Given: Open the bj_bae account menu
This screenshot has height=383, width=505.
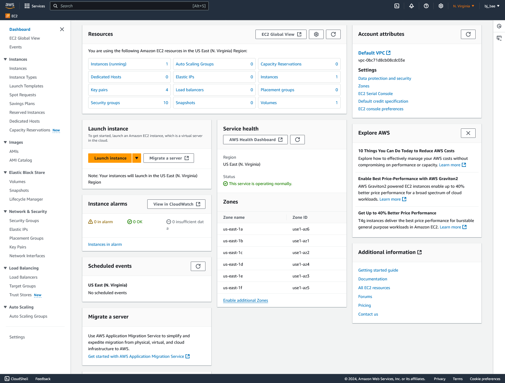Looking at the screenshot, I should tap(491, 6).
